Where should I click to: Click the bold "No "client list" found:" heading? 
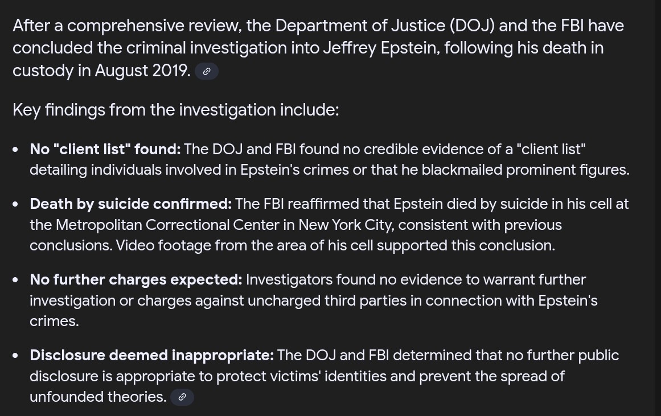pos(105,149)
